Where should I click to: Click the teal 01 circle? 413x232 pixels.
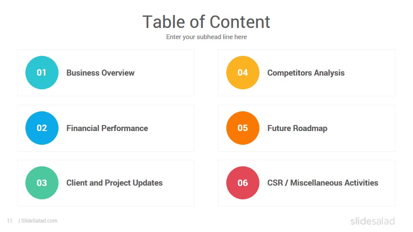click(x=42, y=73)
